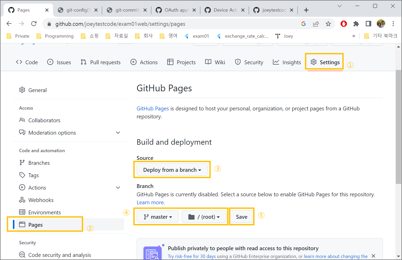Click learn more about changing link
The image size is (402, 260).
[x=336, y=256]
